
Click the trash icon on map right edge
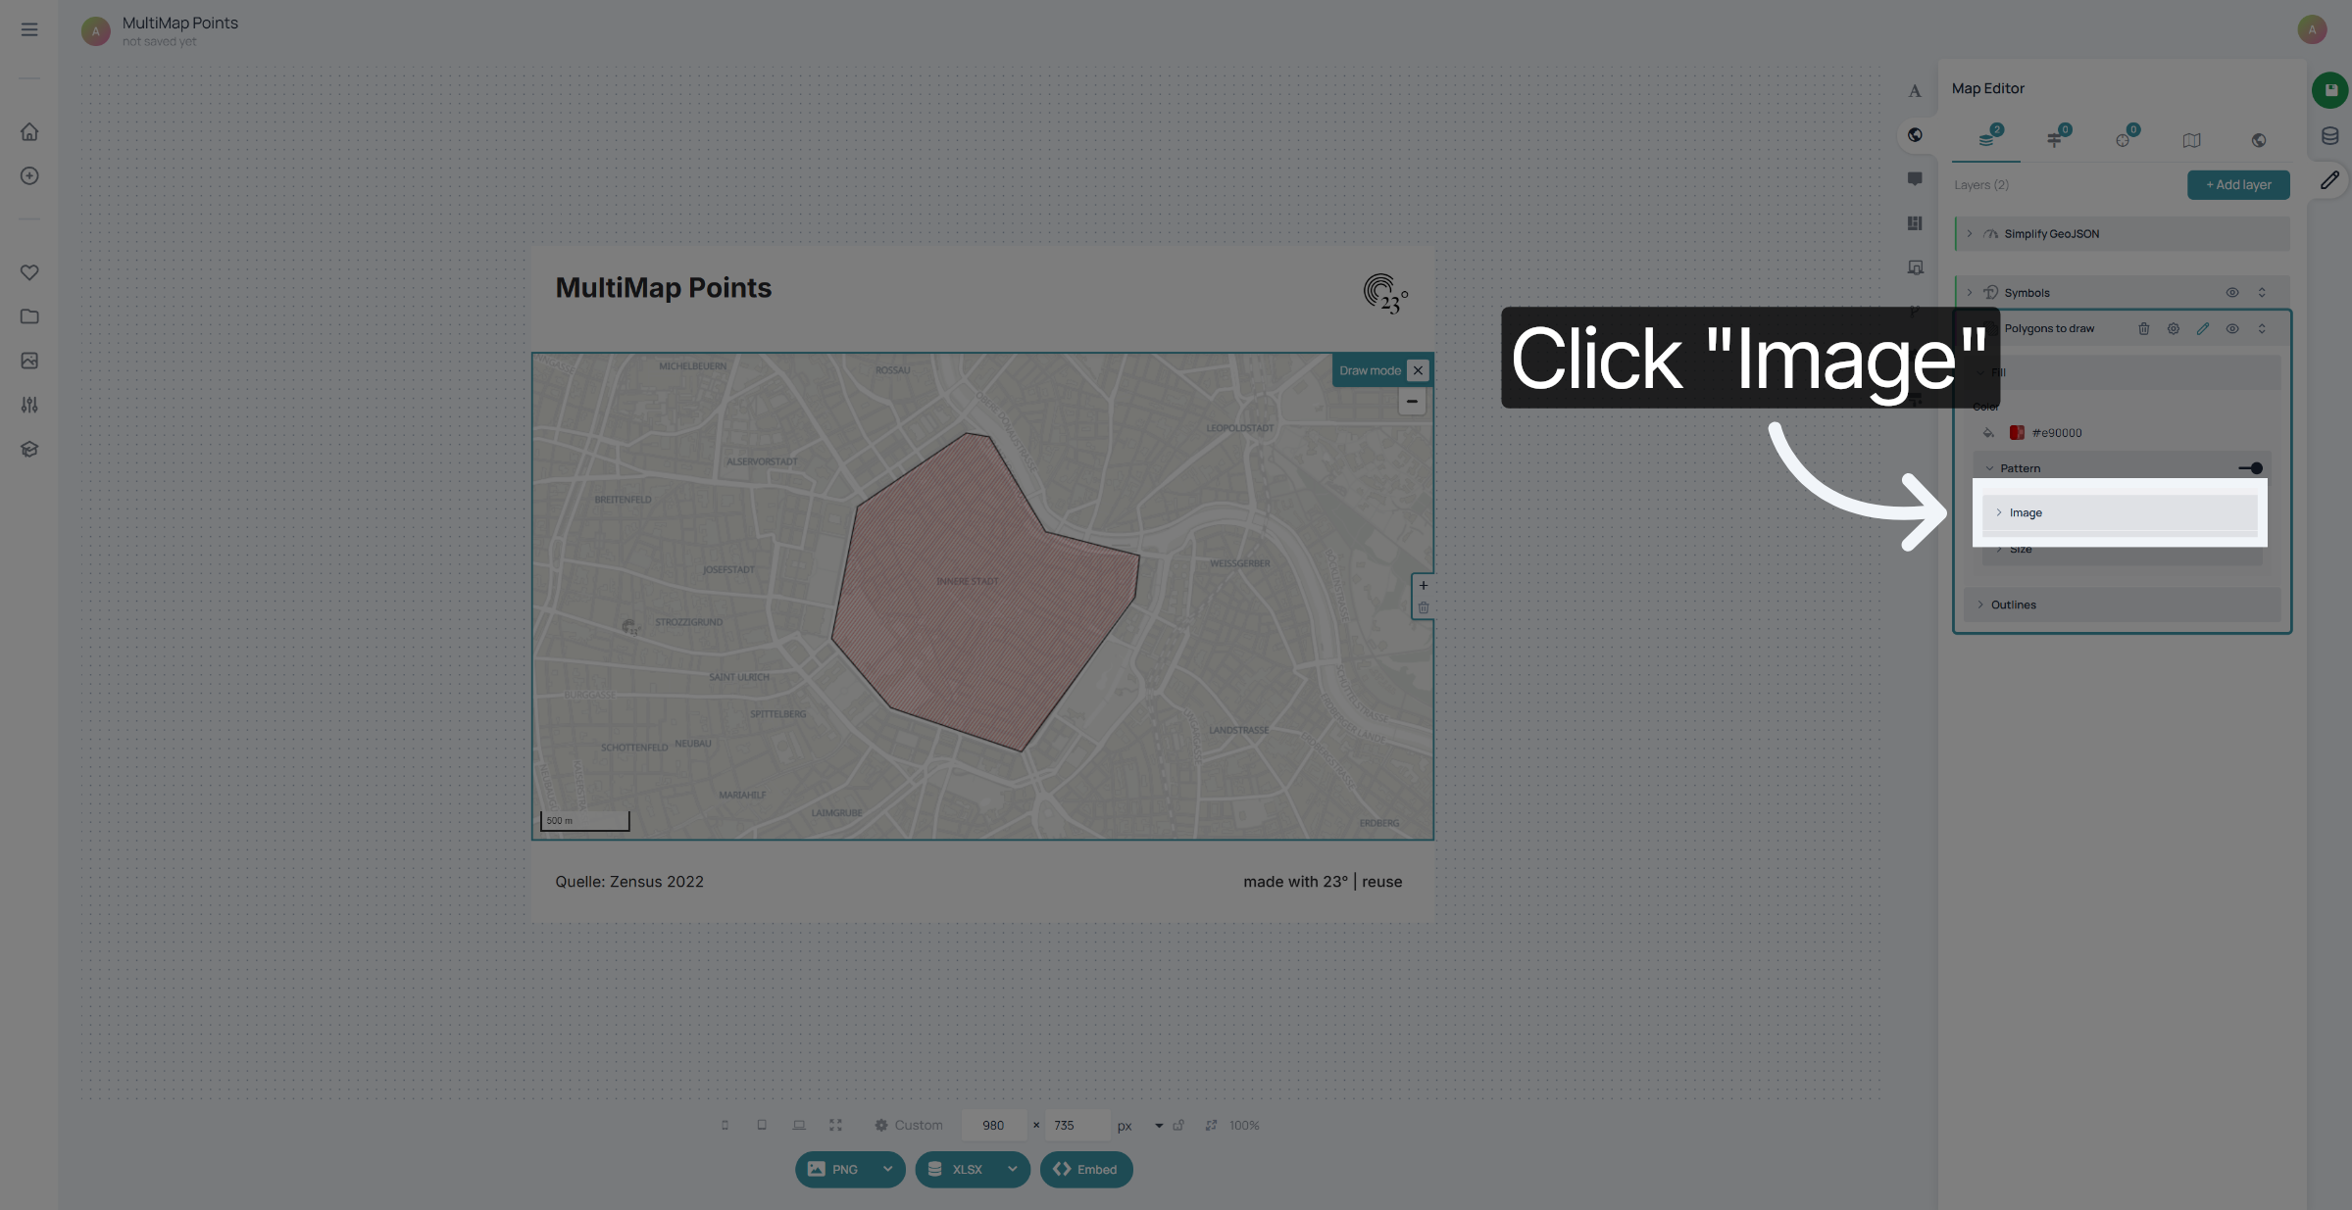(x=1424, y=607)
